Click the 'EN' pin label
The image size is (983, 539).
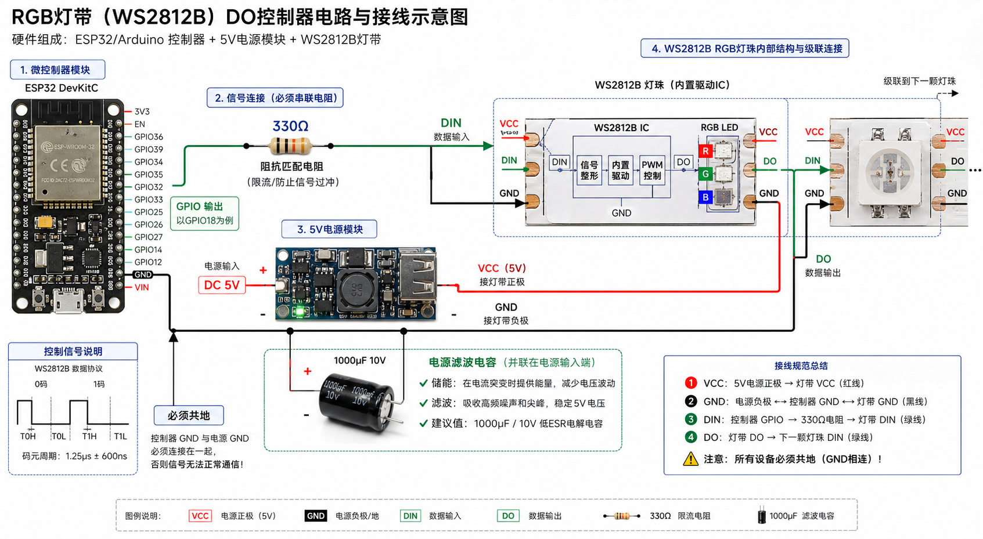click(x=139, y=124)
